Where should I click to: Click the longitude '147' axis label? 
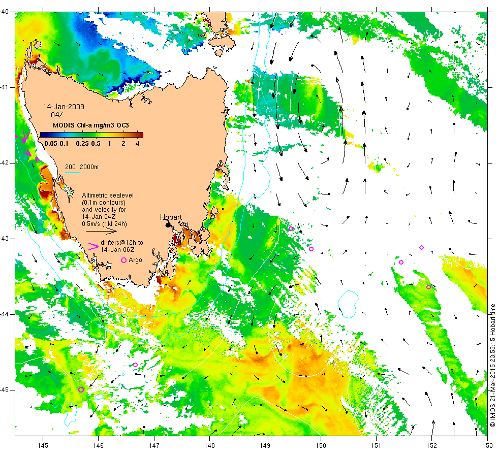click(154, 446)
